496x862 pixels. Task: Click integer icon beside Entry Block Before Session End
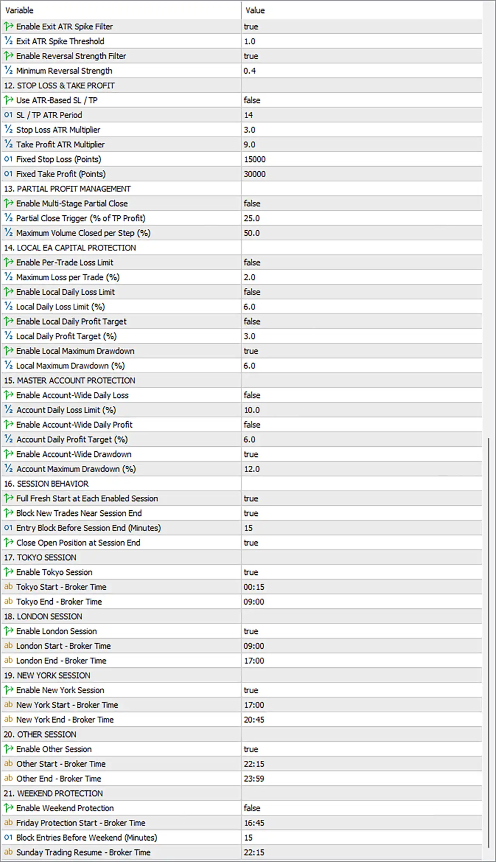point(9,528)
